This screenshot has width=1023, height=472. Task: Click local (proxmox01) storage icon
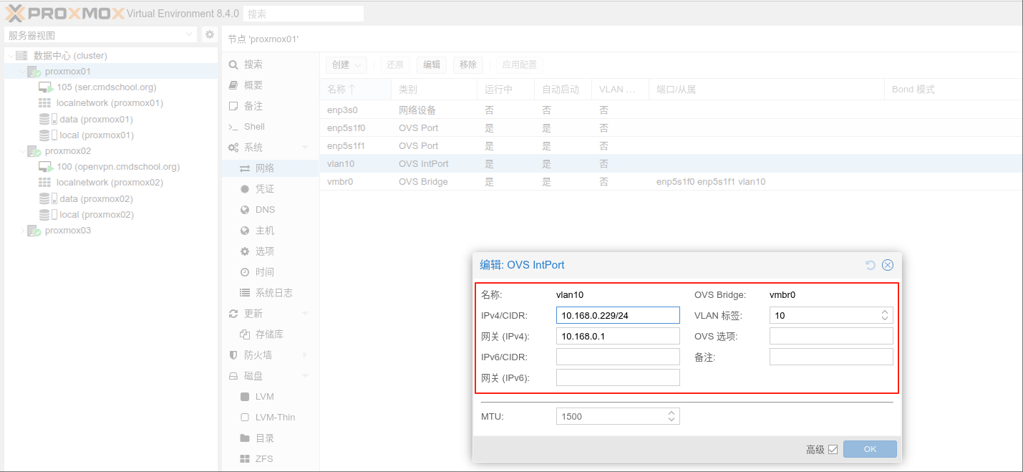[47, 135]
